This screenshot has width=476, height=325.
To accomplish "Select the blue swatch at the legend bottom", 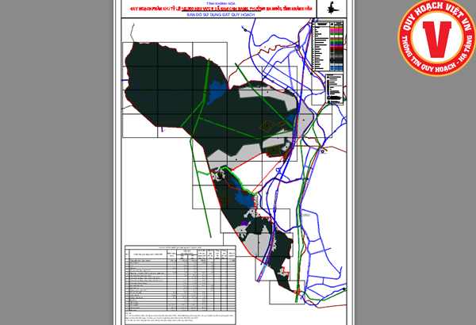I will pyautogui.click(x=336, y=68).
